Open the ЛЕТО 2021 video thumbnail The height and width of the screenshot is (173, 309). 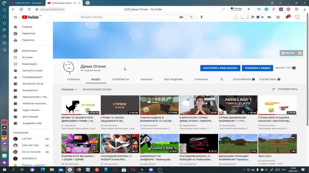278,143
